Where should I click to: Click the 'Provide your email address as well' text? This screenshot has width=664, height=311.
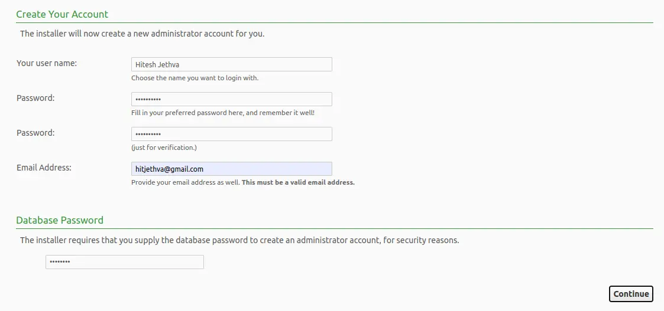click(x=186, y=182)
